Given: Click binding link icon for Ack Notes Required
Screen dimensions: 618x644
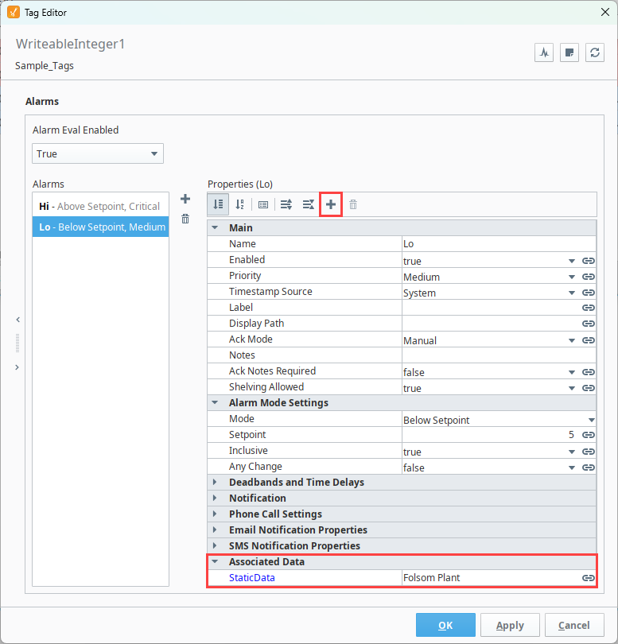Looking at the screenshot, I should [x=589, y=372].
